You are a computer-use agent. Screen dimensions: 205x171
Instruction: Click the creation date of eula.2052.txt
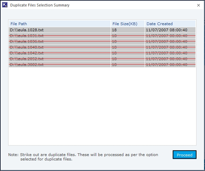[x=170, y=59]
